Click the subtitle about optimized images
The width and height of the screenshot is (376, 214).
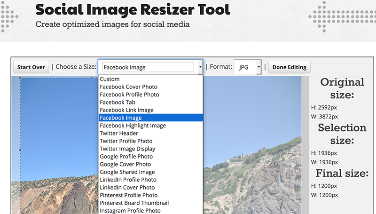pos(112,24)
